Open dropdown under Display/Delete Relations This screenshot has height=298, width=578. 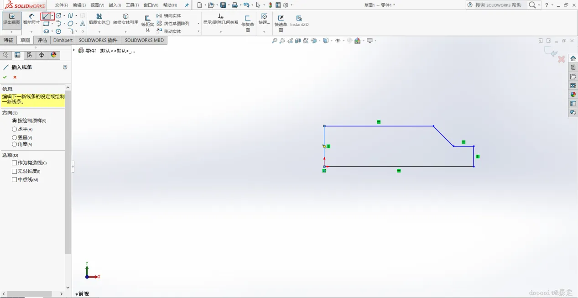point(221,32)
